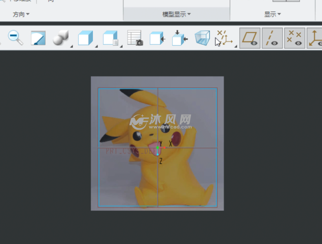
Task: Toggle datum point display
Action: [x=295, y=38]
